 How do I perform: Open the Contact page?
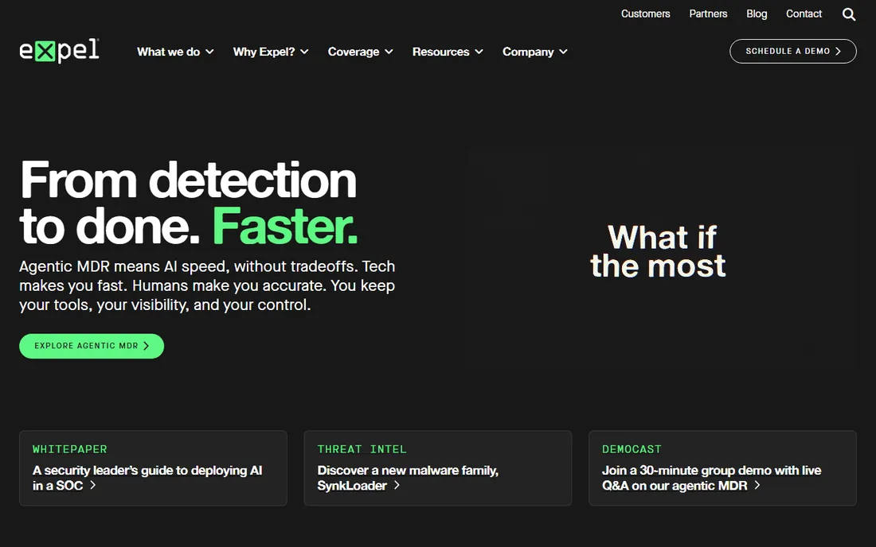click(804, 14)
